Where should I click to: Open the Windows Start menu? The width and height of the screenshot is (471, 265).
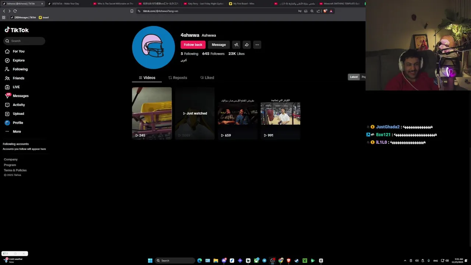pyautogui.click(x=150, y=261)
